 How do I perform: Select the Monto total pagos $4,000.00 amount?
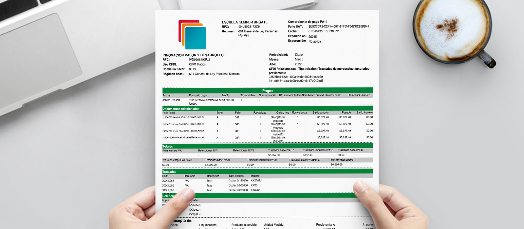(x=336, y=165)
